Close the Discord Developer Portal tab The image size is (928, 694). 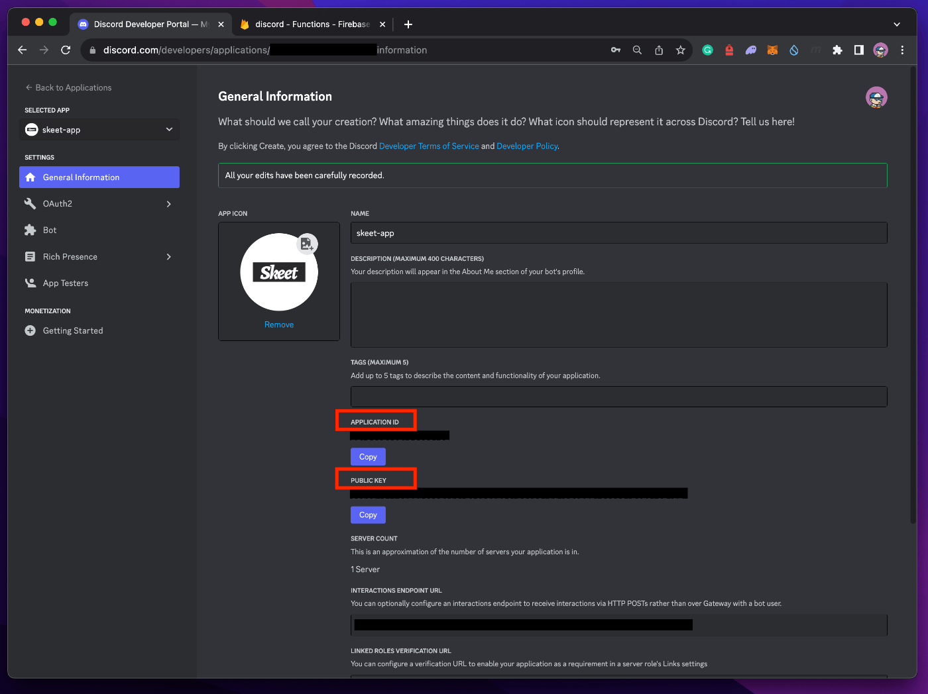pyautogui.click(x=221, y=25)
